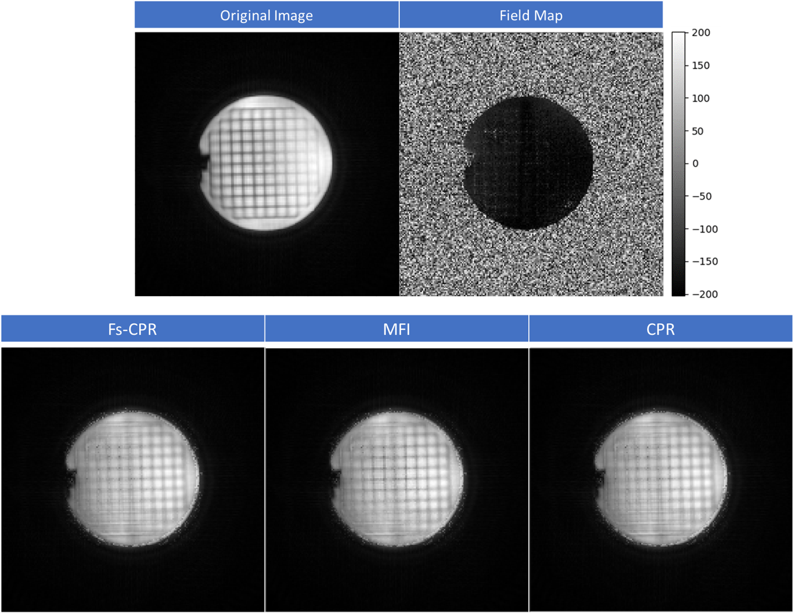This screenshot has height=614, width=795.
Task: Select the MFI reconstructed phantom image
Action: pos(396,477)
